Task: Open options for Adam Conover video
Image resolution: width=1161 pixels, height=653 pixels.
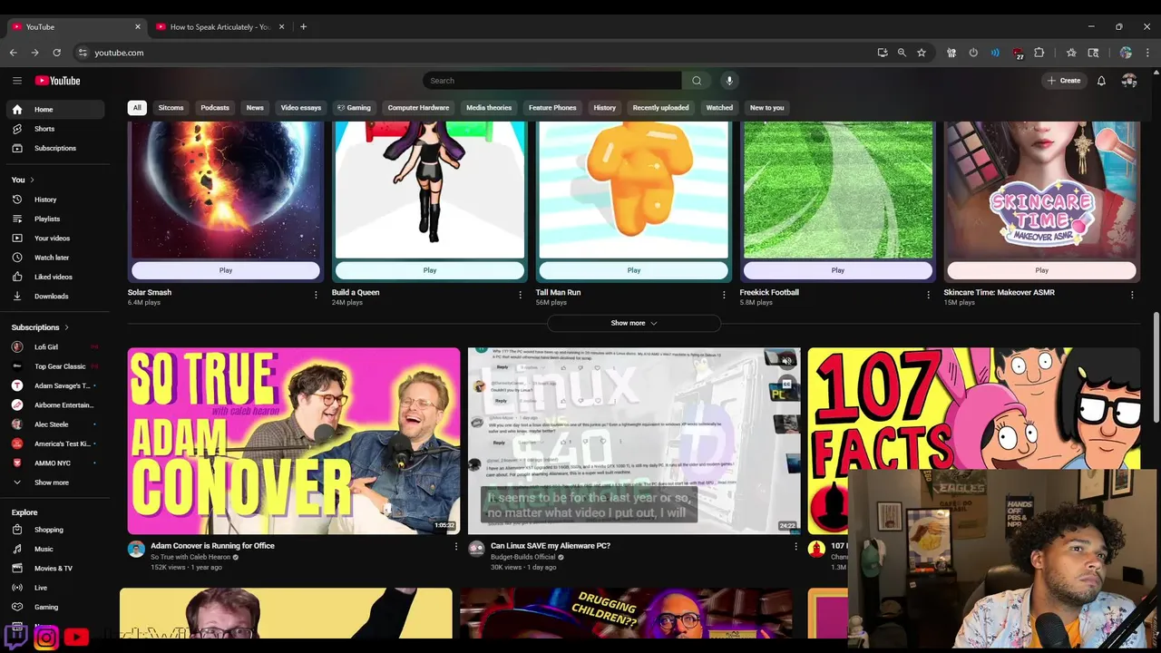Action: point(456,547)
